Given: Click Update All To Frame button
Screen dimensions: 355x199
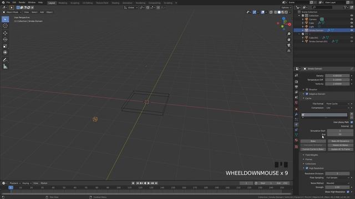Looking at the screenshot, I should point(340,149).
